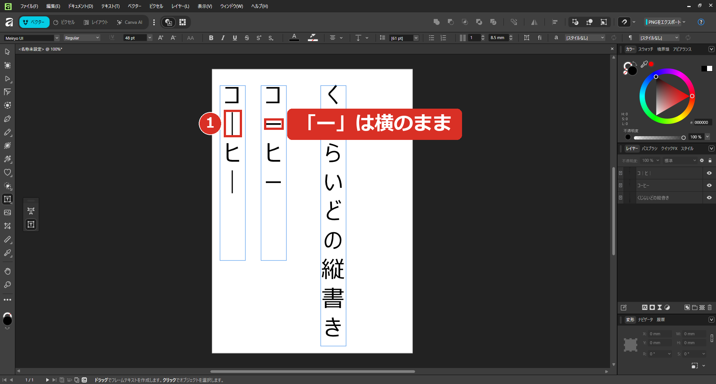This screenshot has width=716, height=384.
Task: Select the Pencil tool
Action: tap(7, 132)
